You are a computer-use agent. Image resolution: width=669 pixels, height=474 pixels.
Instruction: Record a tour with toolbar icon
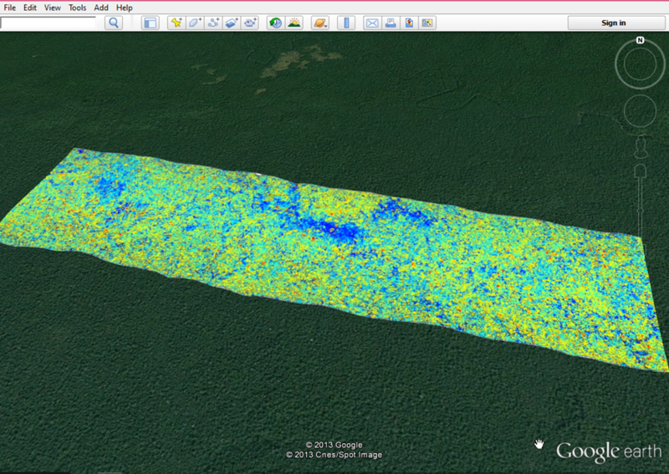[x=251, y=23]
